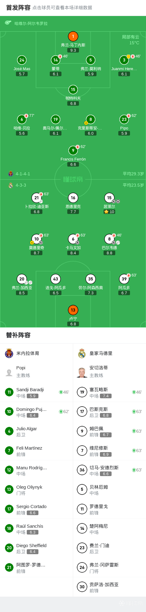Click referee 哈维尔-阿尔韦罗拉 whistle label
The image size is (146, 612).
coord(26,23)
